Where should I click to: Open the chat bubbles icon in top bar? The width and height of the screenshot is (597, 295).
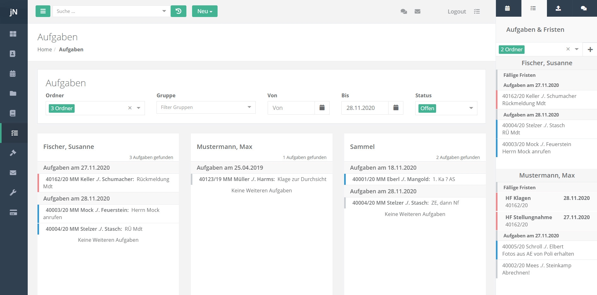pos(404,12)
